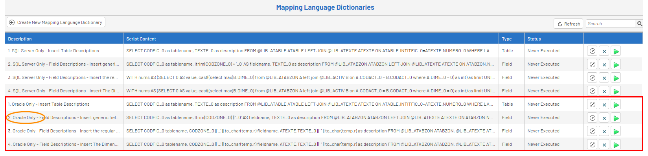Execute the fourth Oracle Only Dimension script

[x=616, y=145]
